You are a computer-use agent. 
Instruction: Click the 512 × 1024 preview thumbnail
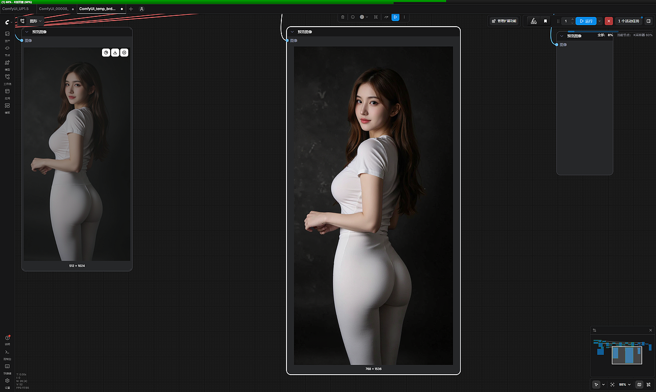coord(77,154)
